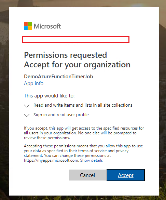Viewport: 166px width, 200px height.
Task: Expand chevron beside Read and write items
Action: 27,106
